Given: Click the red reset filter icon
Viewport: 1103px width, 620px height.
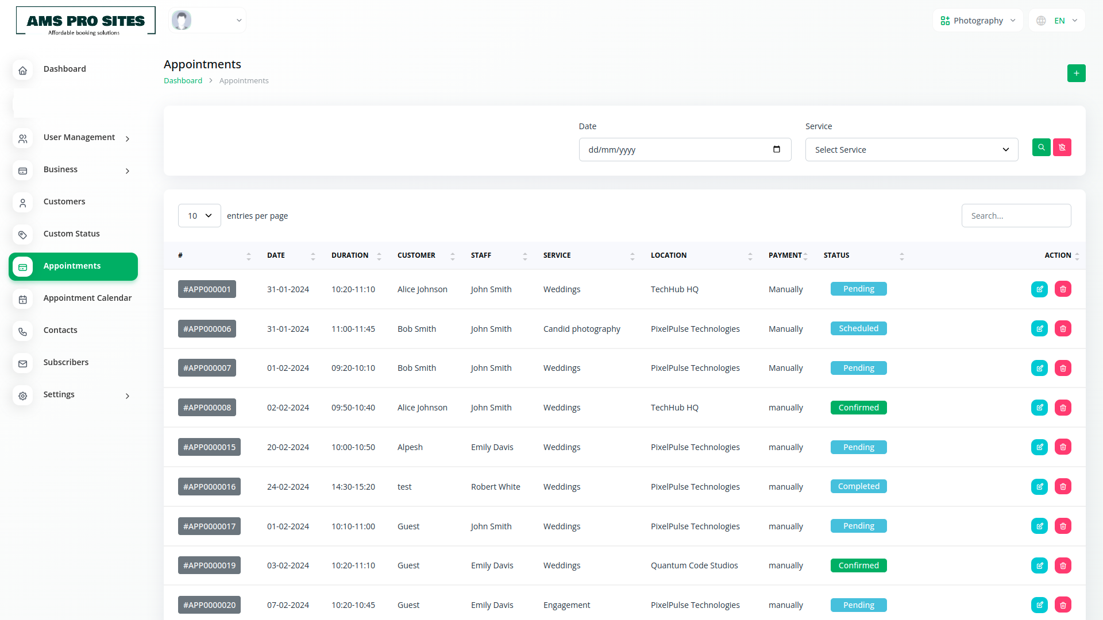Looking at the screenshot, I should (x=1062, y=148).
